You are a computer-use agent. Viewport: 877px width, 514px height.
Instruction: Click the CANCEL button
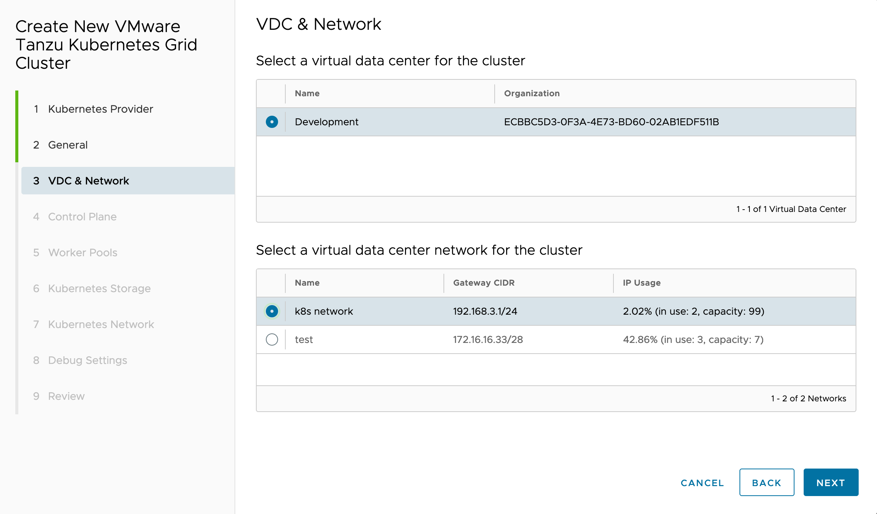(x=702, y=483)
